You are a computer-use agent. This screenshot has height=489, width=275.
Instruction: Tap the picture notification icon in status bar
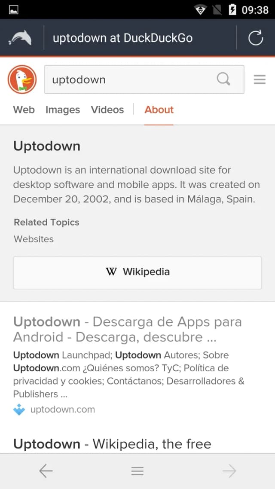(x=14, y=9)
